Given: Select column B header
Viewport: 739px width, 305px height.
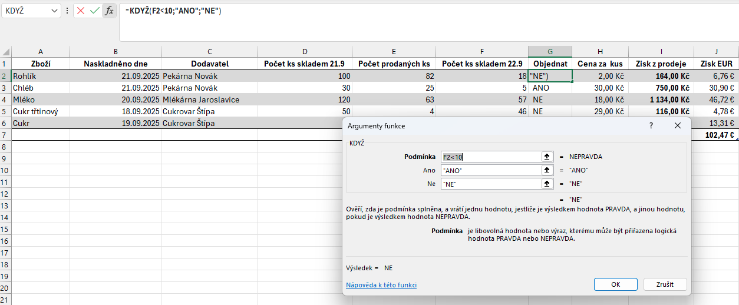Looking at the screenshot, I should 116,52.
